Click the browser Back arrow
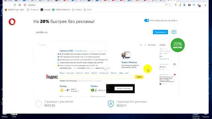The height and width of the screenshot is (119, 212). point(6,5)
